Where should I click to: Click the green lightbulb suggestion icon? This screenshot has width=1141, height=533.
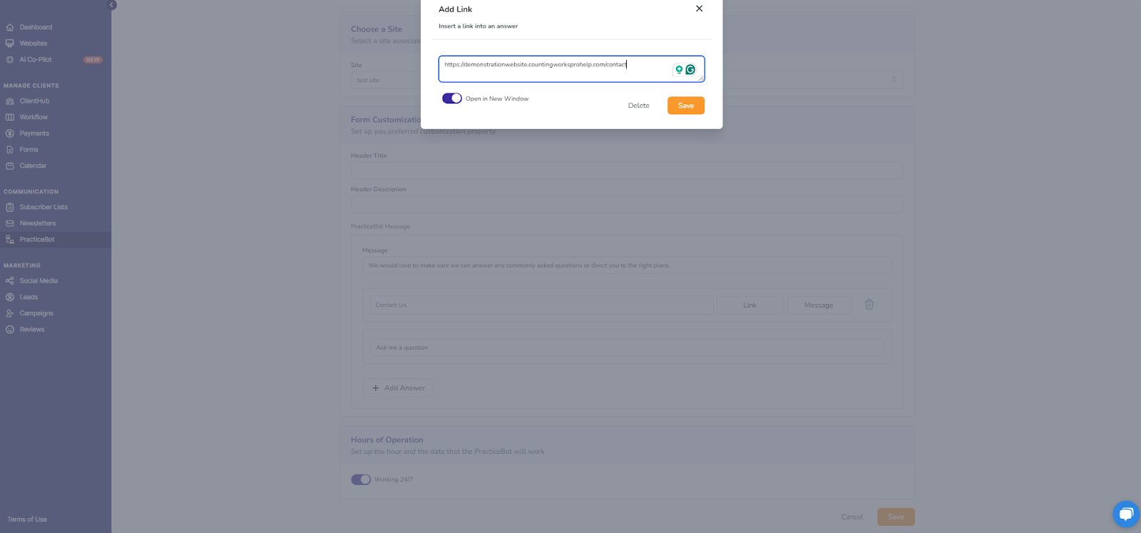[x=679, y=70]
